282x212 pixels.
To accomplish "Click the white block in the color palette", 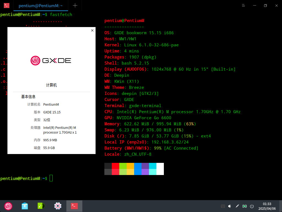I will click(160, 169).
